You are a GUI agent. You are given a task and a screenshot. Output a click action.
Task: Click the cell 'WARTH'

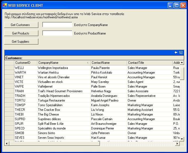[26, 73]
